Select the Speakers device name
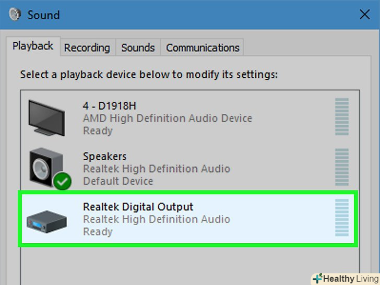 coord(104,157)
